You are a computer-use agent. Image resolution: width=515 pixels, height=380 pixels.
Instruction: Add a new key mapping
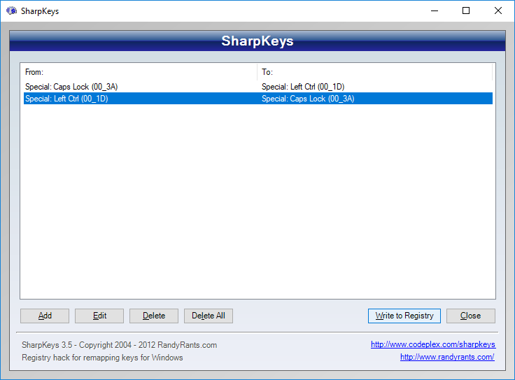click(45, 316)
